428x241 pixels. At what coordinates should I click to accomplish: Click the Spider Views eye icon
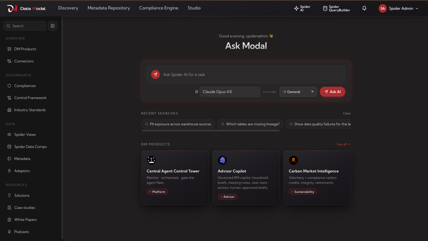coord(9,134)
